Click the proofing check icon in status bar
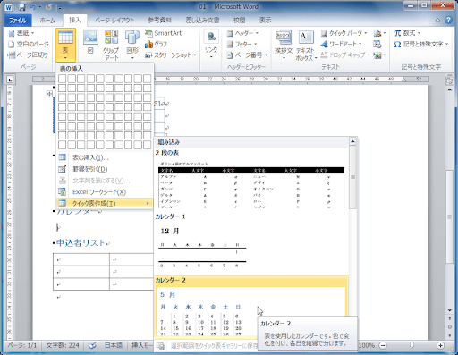Screen dimensions: 458x355 (92, 345)
